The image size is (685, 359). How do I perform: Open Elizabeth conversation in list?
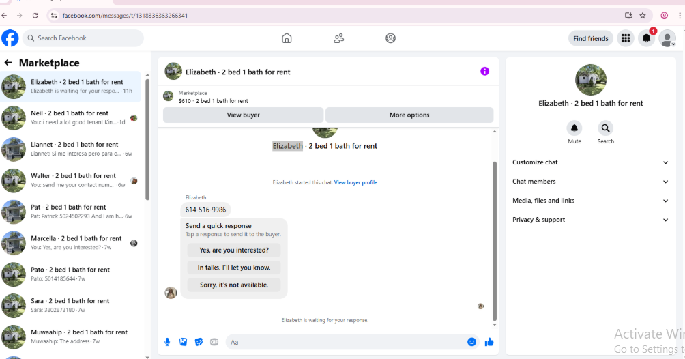click(x=71, y=86)
